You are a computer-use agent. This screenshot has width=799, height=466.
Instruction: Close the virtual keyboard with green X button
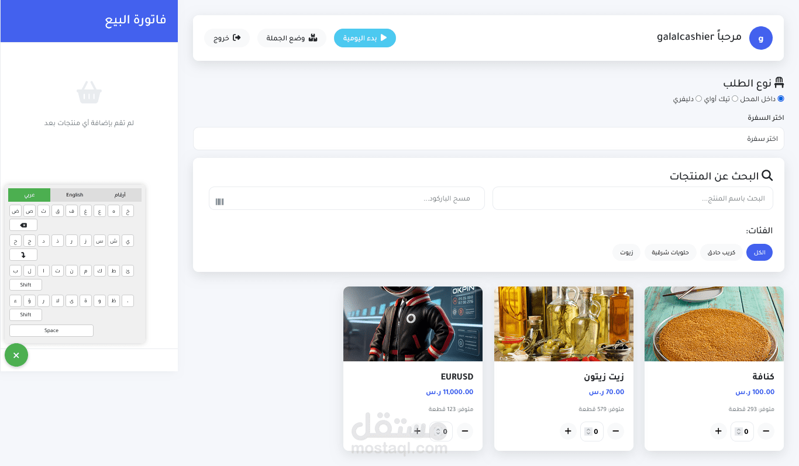(x=16, y=355)
